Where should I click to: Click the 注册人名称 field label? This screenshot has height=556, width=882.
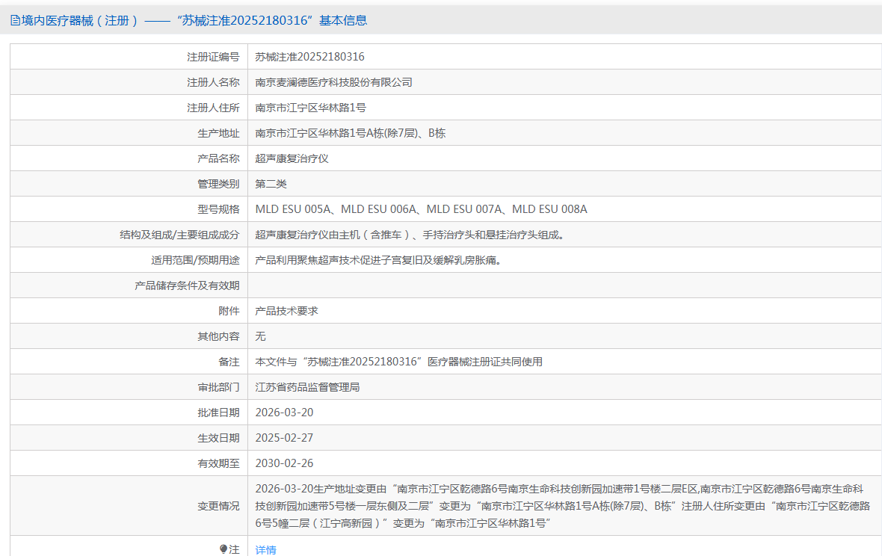point(213,82)
